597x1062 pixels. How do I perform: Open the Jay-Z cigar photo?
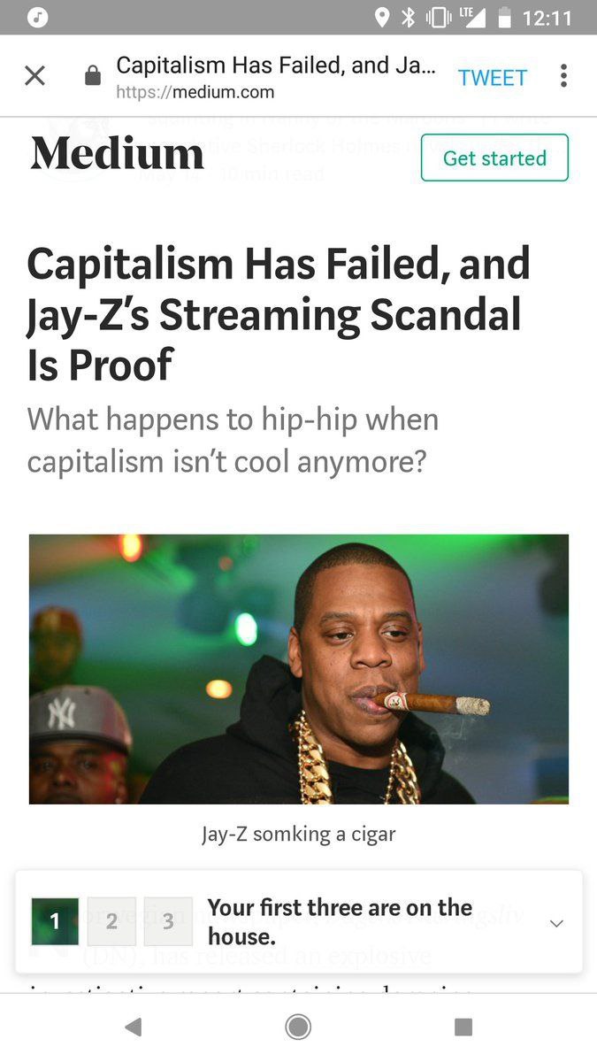299,669
